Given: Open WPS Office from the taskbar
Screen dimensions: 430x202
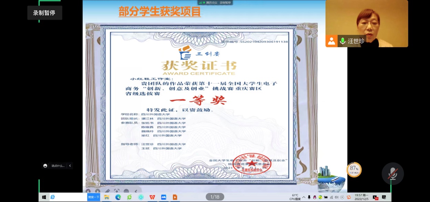Looking at the screenshot, I should tap(152, 197).
